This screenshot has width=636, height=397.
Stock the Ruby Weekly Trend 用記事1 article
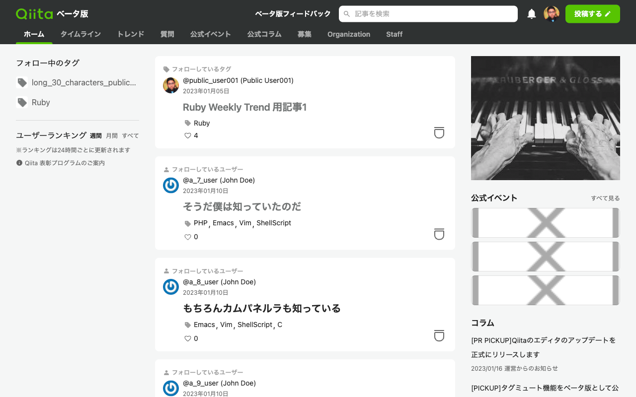pyautogui.click(x=439, y=132)
